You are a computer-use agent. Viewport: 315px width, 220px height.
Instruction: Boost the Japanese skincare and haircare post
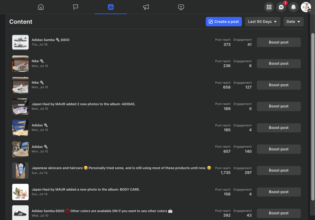(x=279, y=170)
